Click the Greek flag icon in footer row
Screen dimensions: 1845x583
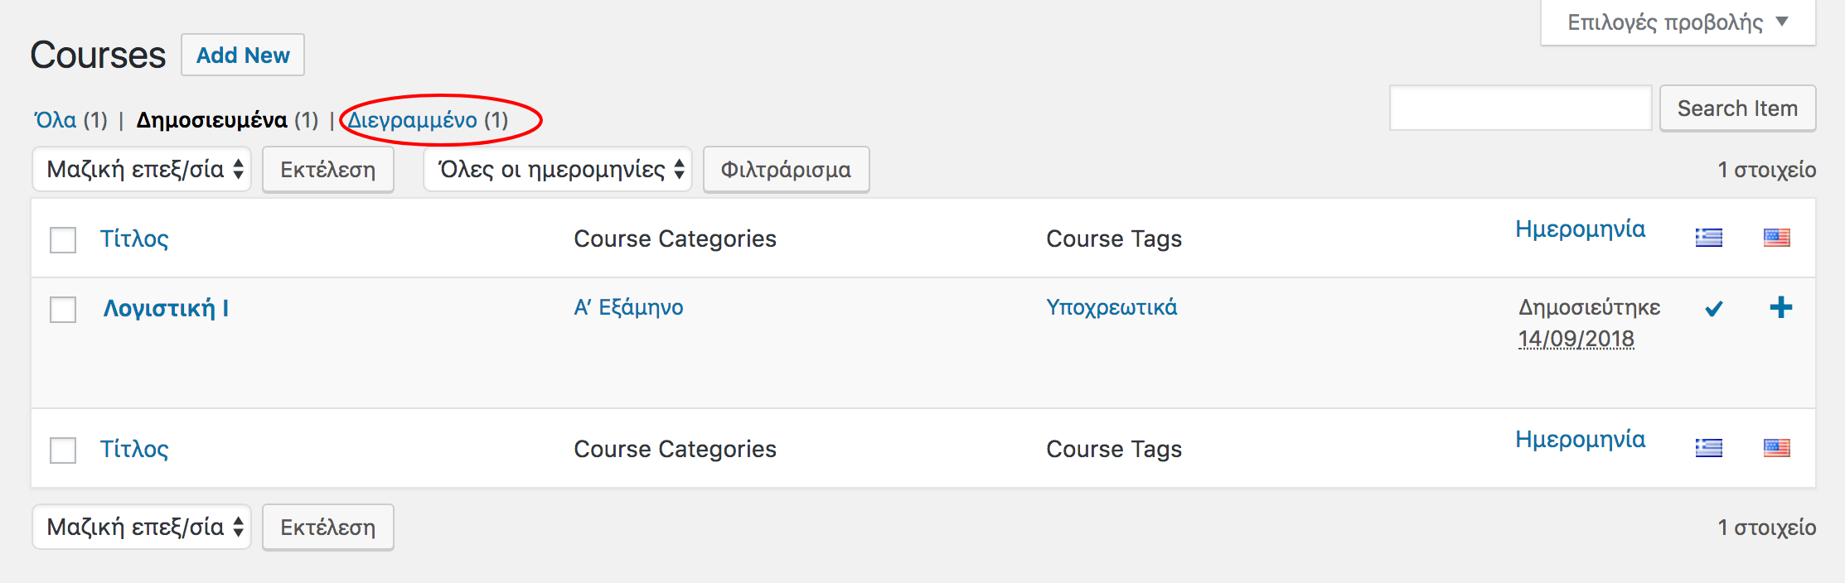pos(1708,448)
